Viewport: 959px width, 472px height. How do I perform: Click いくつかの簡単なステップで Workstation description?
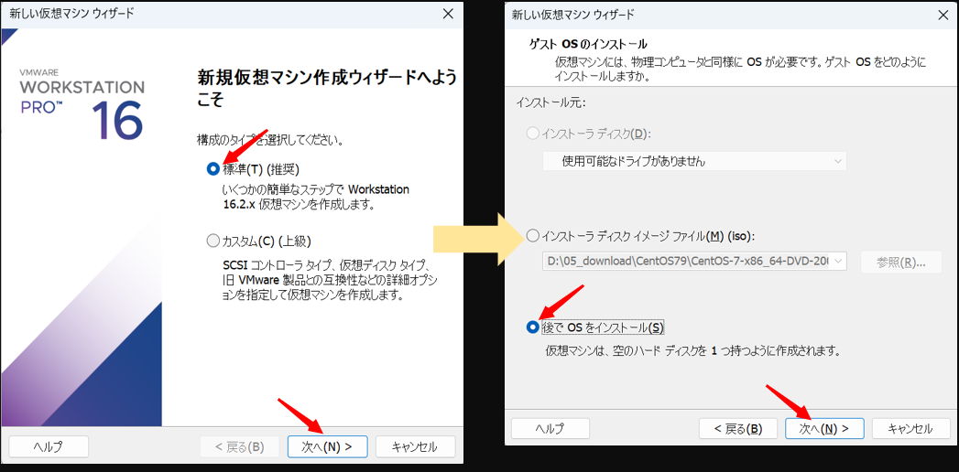[316, 198]
